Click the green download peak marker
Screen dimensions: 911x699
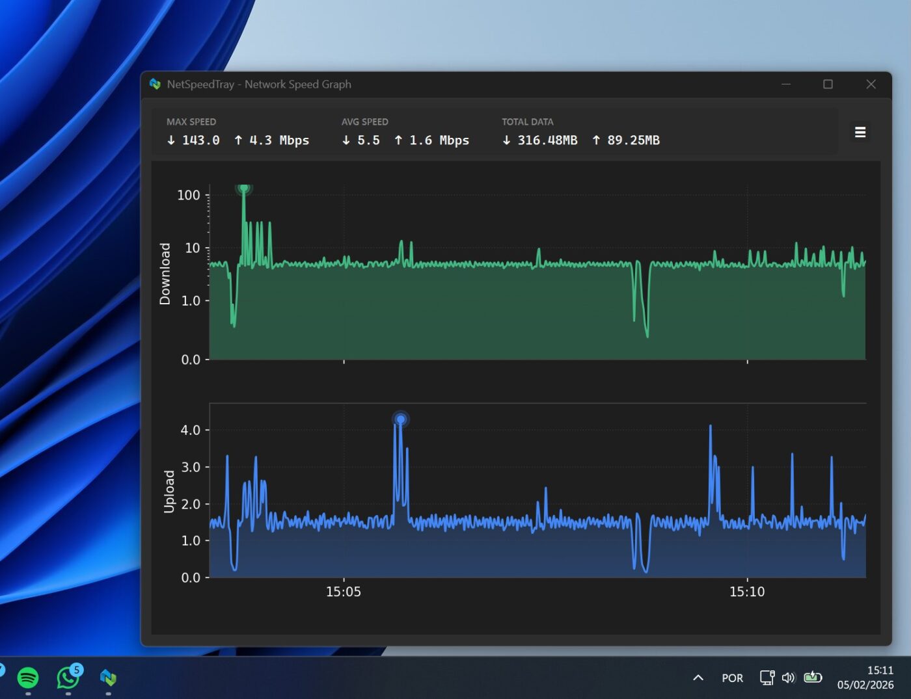(244, 189)
